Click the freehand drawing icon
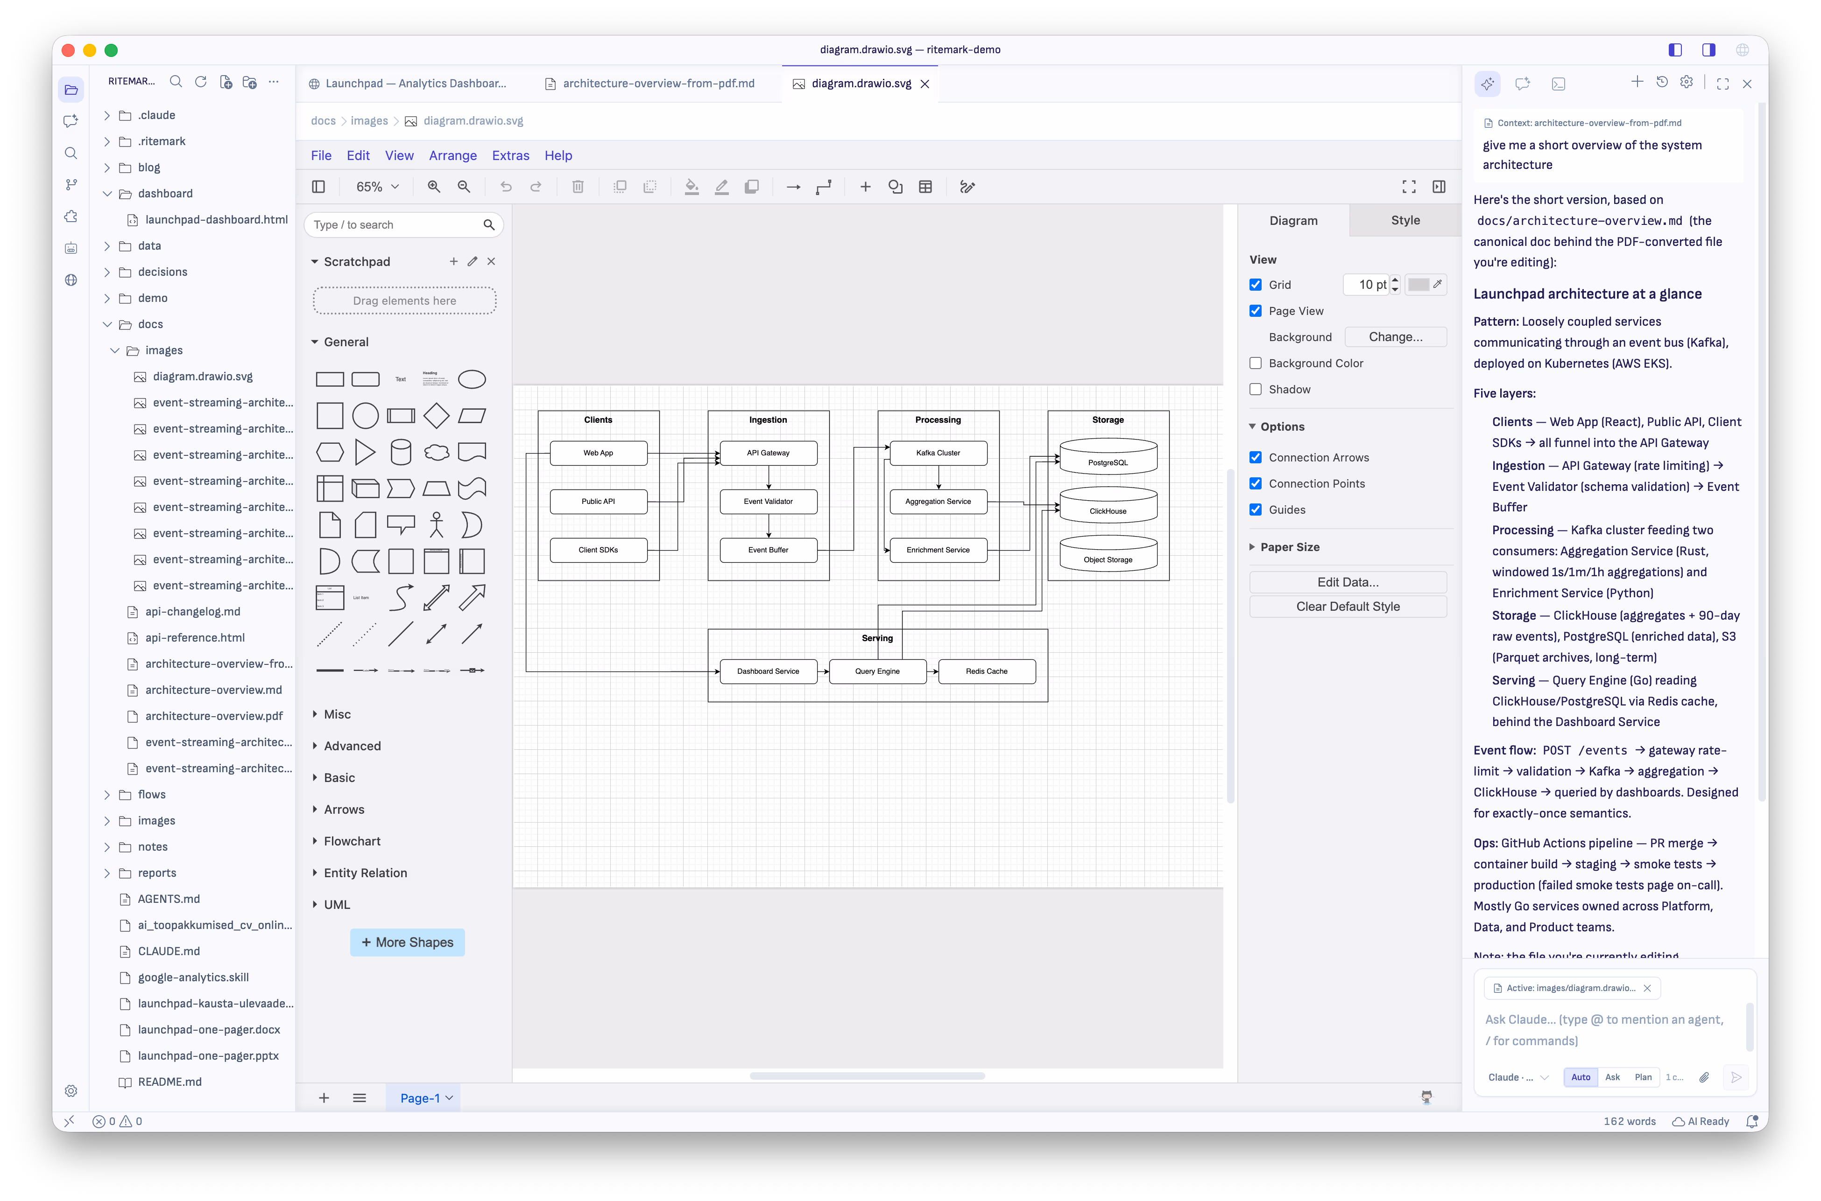The width and height of the screenshot is (1821, 1201). 967,187
